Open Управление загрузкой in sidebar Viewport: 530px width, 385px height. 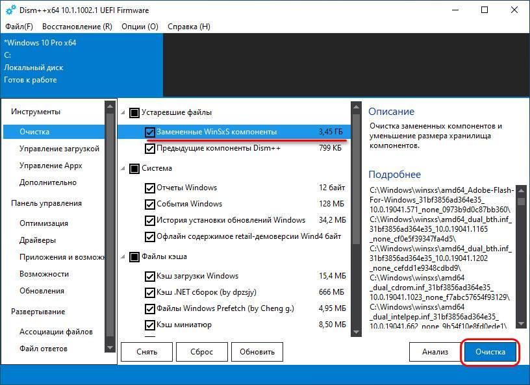click(59, 149)
